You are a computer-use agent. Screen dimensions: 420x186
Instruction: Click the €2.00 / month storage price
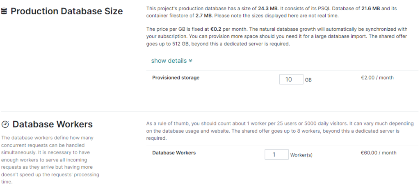(x=377, y=78)
